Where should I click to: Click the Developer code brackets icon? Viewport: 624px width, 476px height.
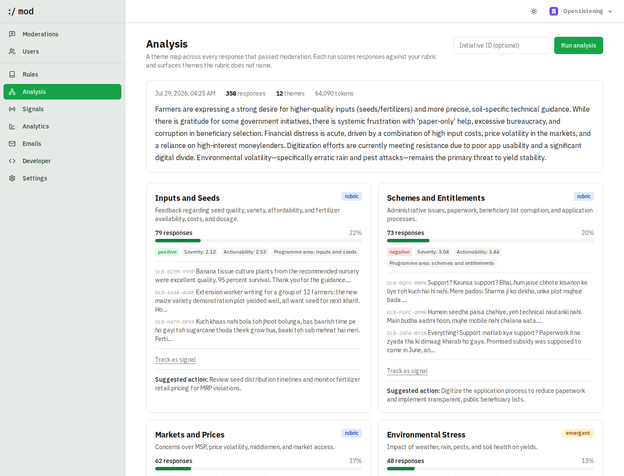click(x=12, y=161)
